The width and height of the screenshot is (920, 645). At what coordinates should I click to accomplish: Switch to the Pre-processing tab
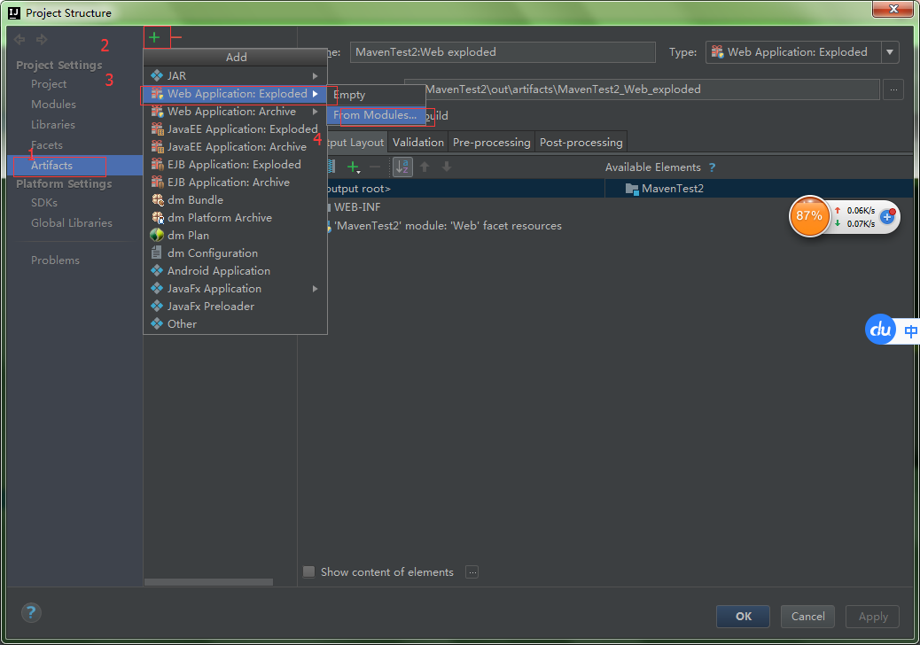click(x=492, y=143)
